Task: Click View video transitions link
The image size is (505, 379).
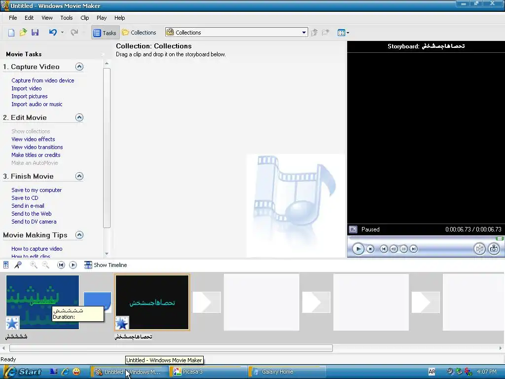Action: pyautogui.click(x=37, y=147)
